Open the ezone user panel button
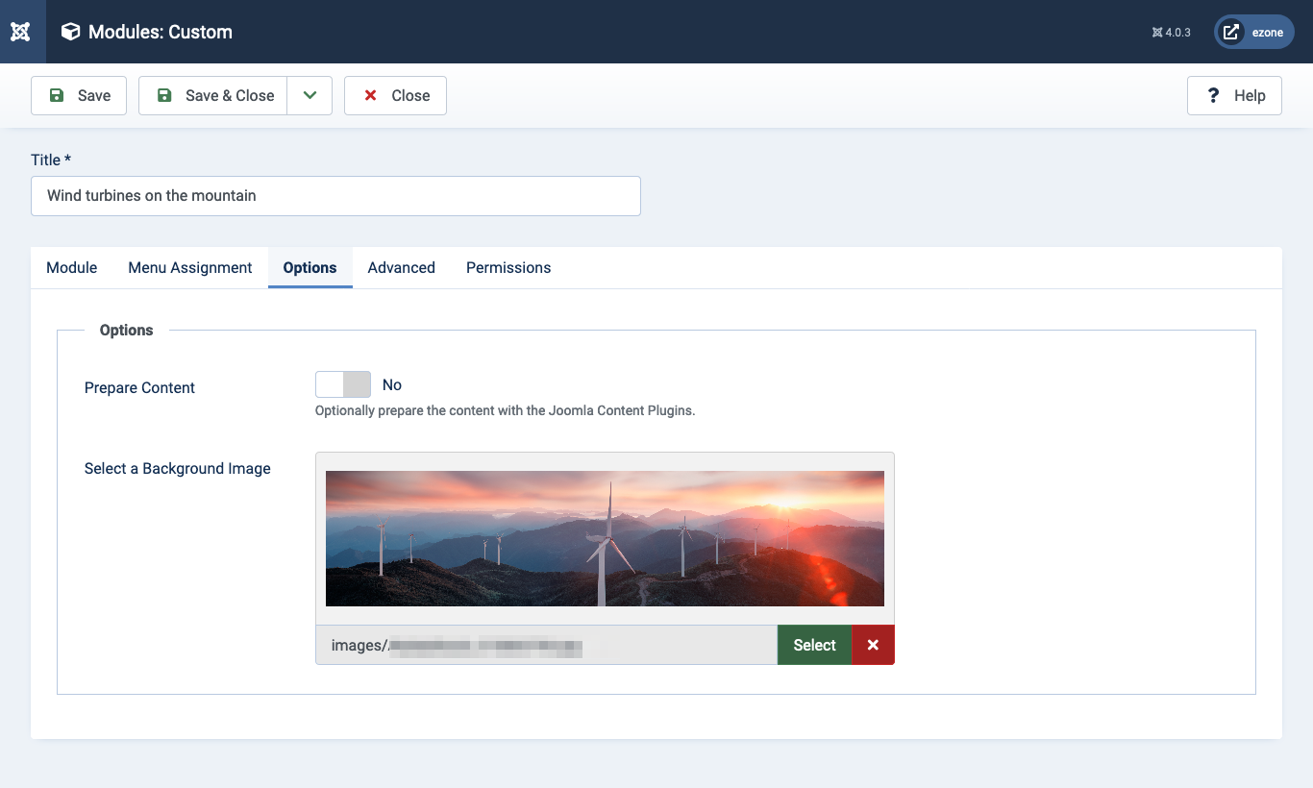 [1255, 32]
